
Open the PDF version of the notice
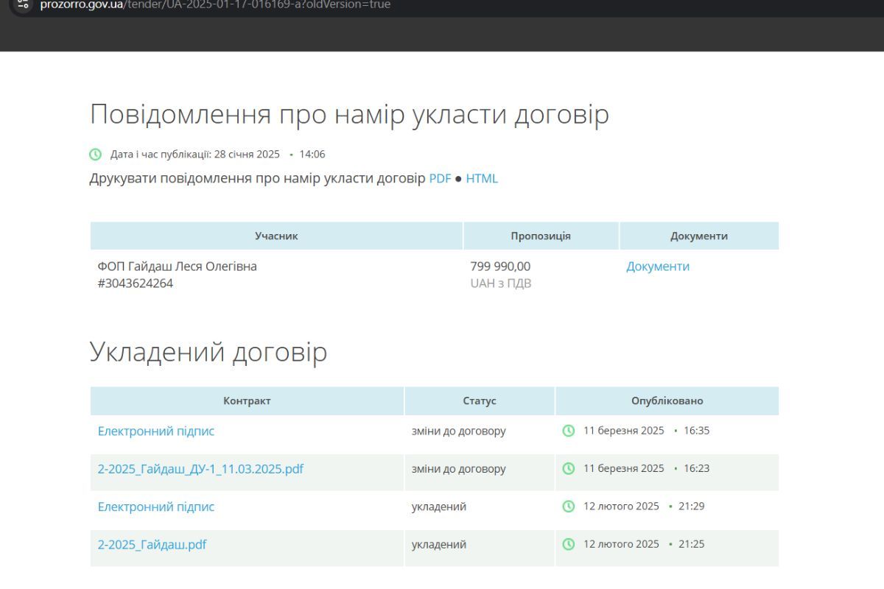pyautogui.click(x=440, y=178)
